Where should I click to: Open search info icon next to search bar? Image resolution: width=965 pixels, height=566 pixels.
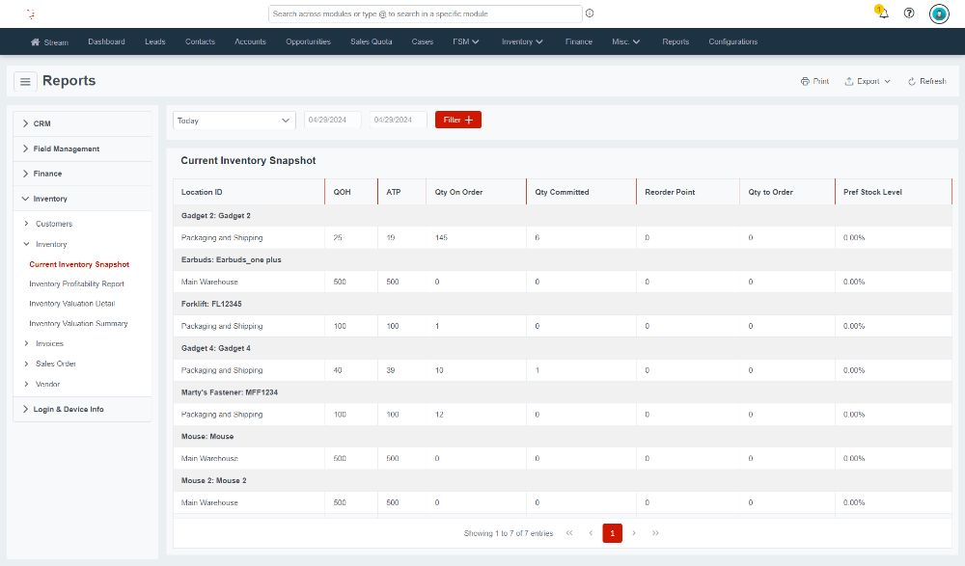589,13
